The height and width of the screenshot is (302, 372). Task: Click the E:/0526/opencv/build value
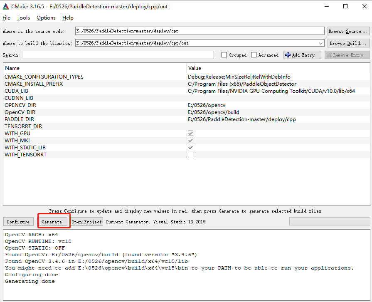(x=214, y=112)
